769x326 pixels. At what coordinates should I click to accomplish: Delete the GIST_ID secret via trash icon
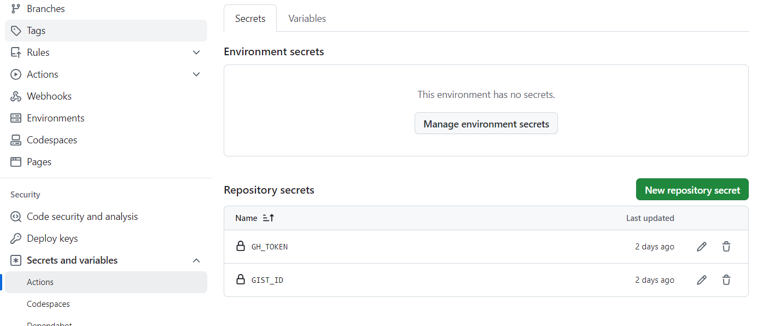[x=726, y=280]
